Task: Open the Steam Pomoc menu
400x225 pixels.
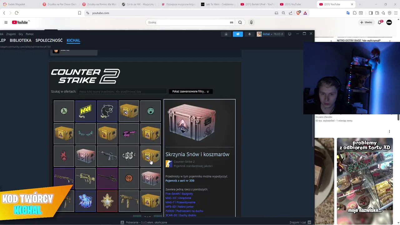Action: 30,34
